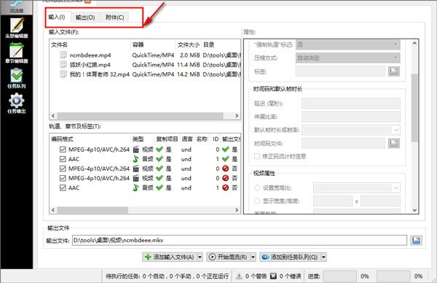Click the browse icon next to 标签 field
The width and height of the screenshot is (437, 283).
tap(394, 71)
